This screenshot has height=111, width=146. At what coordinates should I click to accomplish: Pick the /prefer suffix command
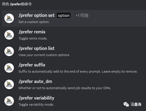tap(74, 68)
